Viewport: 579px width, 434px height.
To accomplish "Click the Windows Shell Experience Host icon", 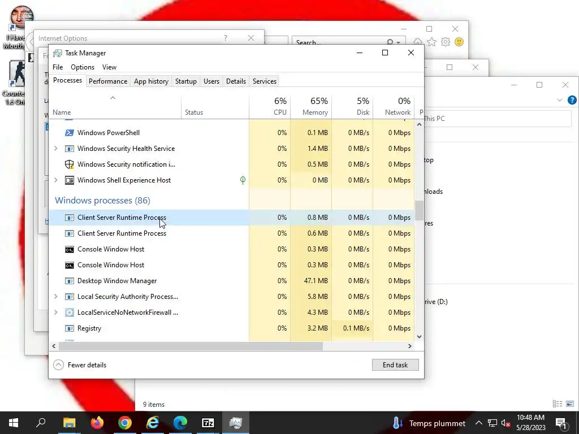I will (x=69, y=180).
